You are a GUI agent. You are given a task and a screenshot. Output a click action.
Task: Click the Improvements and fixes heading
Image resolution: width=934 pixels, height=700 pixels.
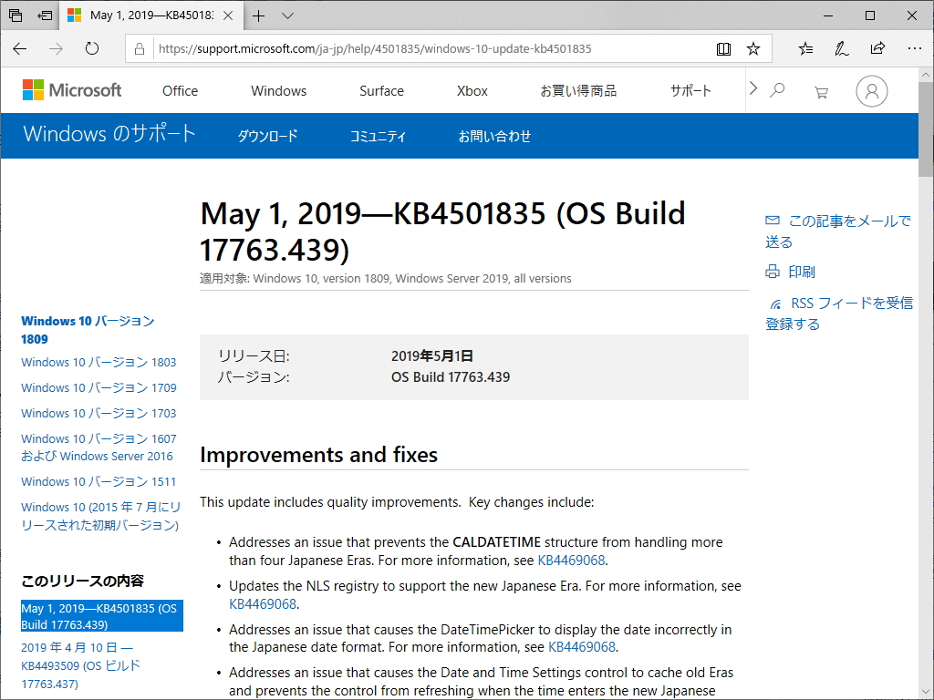318,455
